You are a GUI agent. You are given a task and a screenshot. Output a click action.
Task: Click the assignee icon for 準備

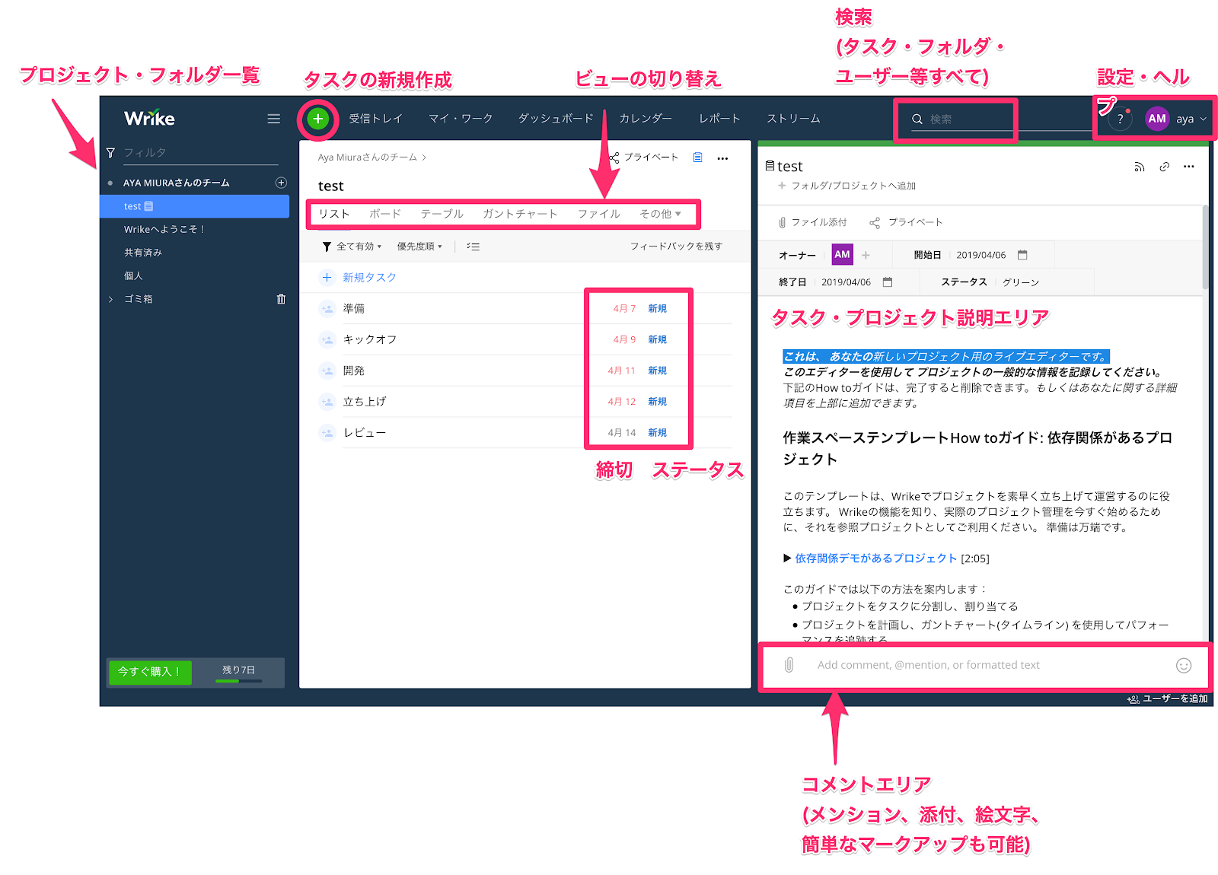pos(327,309)
